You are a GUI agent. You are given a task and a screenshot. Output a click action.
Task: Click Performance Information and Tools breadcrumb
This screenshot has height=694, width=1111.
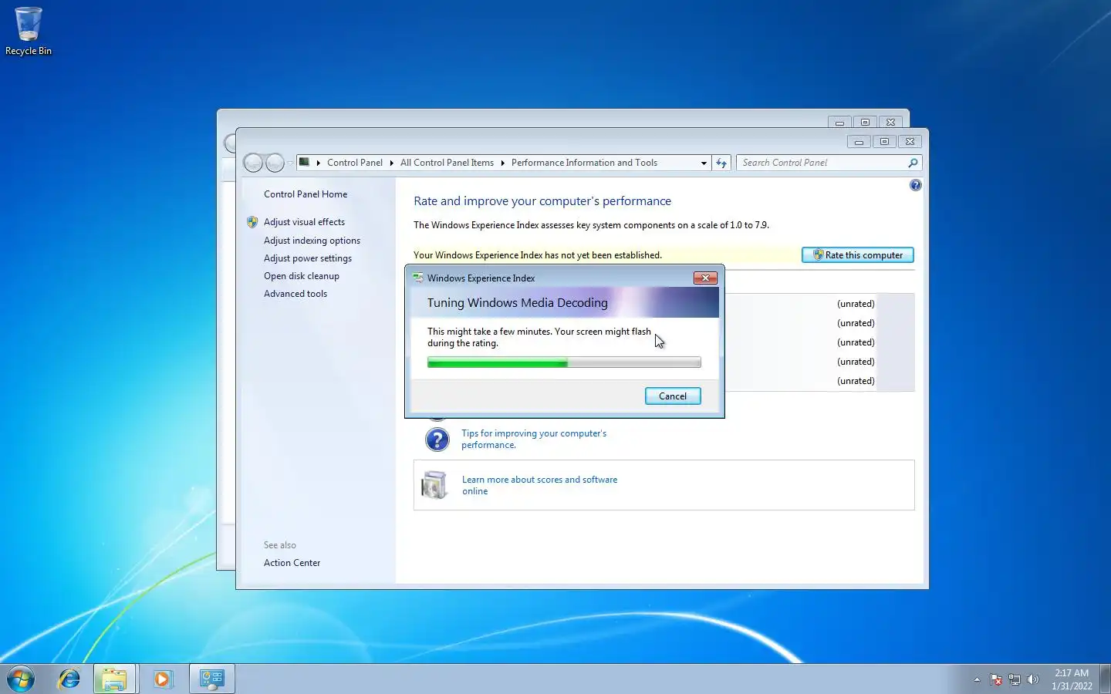pos(584,163)
